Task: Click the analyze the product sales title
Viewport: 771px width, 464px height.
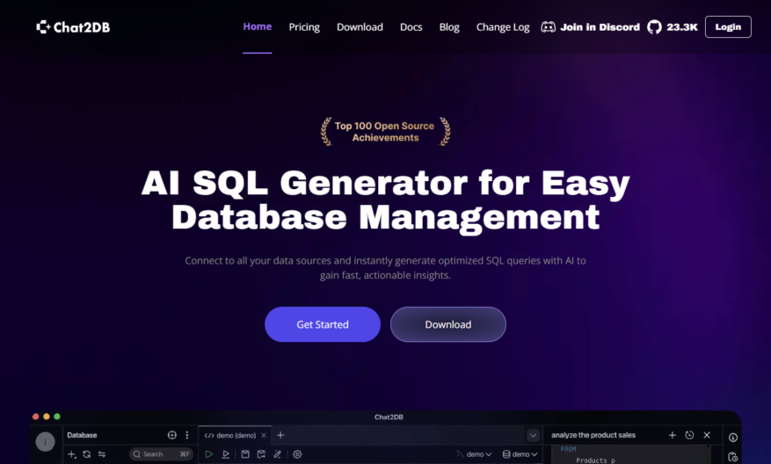Action: [593, 435]
